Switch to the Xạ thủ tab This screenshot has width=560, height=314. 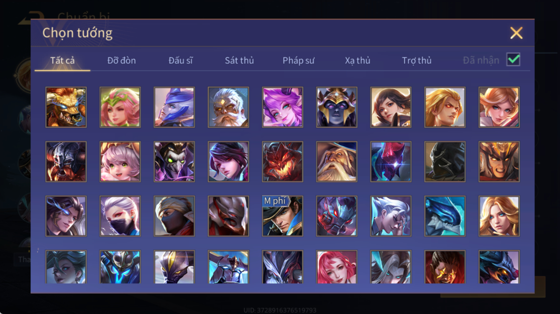click(x=358, y=60)
